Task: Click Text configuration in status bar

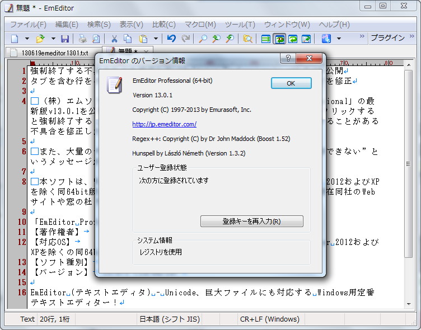Action: pos(27,319)
